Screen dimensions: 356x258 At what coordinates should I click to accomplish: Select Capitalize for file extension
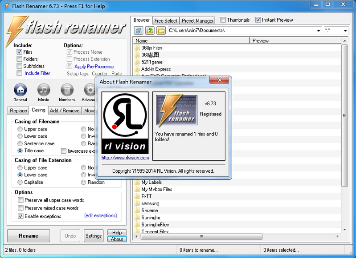point(20,182)
